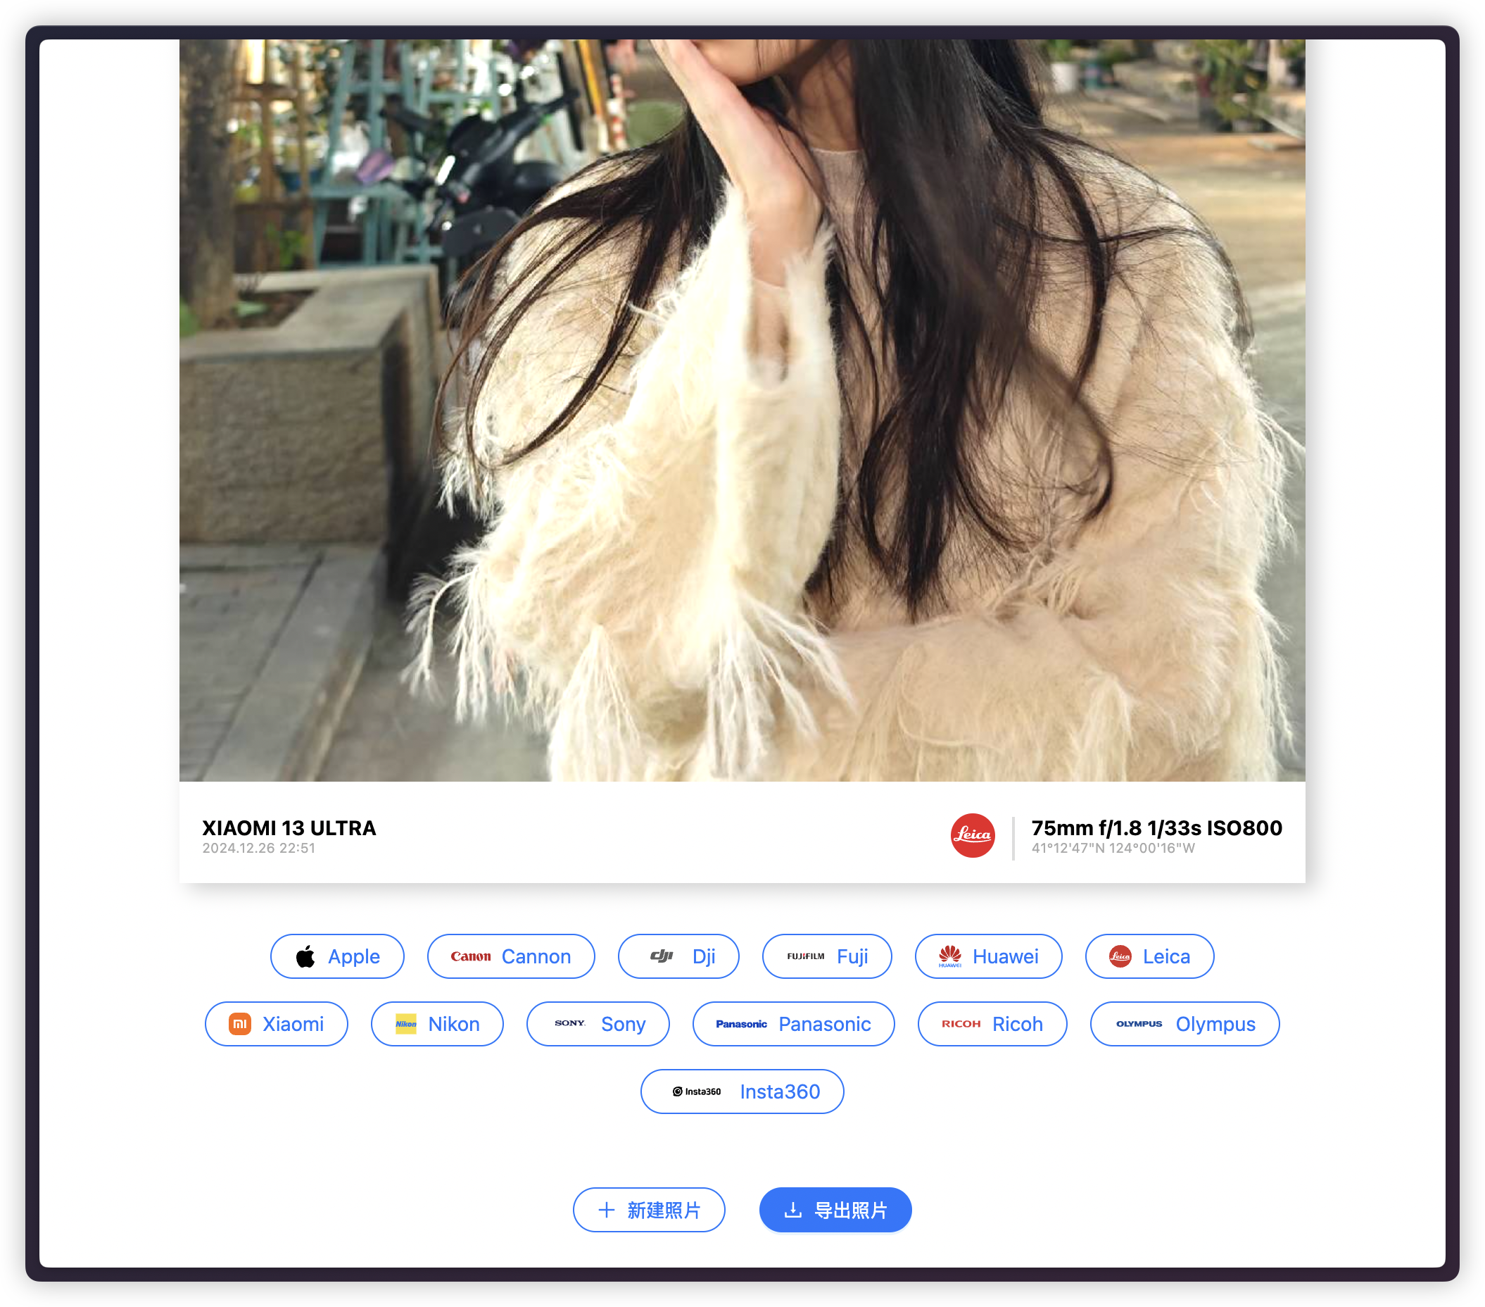Click the 新建照片 new photo button
The width and height of the screenshot is (1485, 1307).
coord(649,1210)
